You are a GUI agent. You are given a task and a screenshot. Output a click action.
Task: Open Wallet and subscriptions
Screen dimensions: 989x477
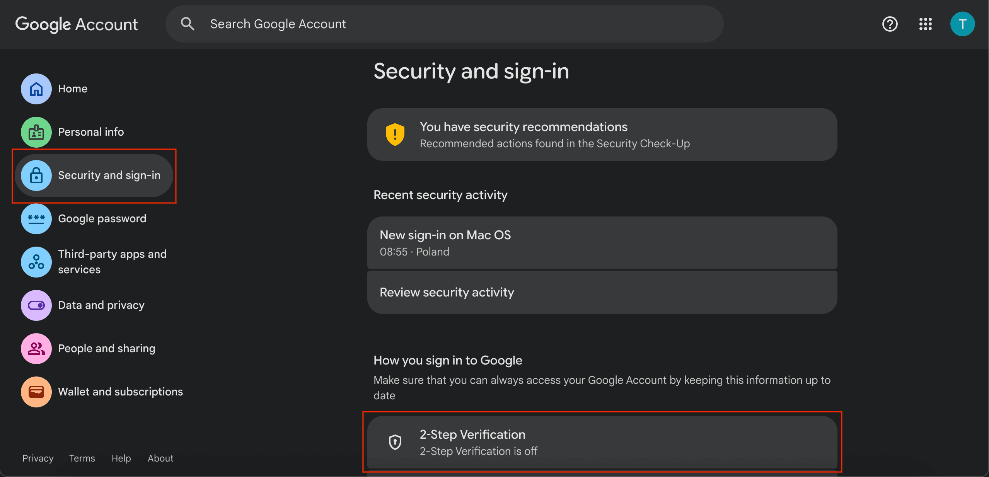(x=120, y=392)
